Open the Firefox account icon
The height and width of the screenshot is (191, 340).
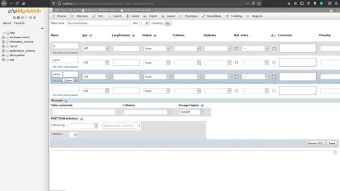(x=308, y=3)
